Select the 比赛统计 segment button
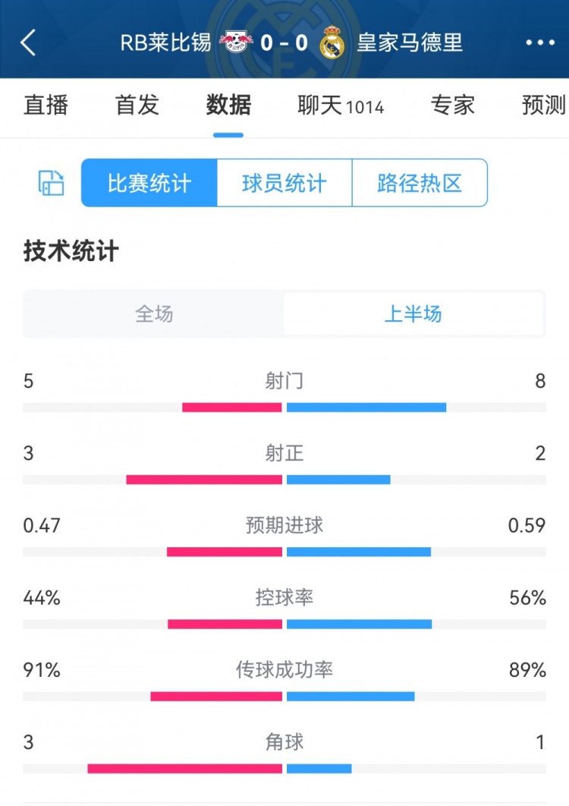 point(149,183)
